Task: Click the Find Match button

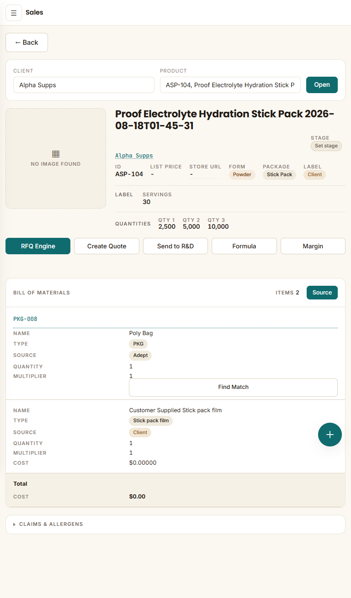Action: [x=233, y=387]
